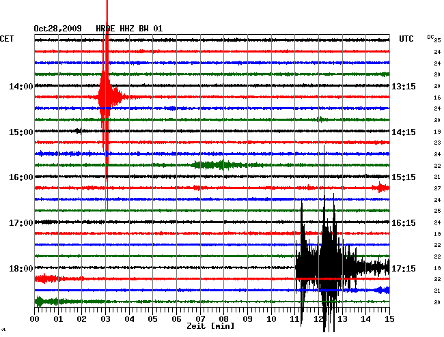Click the blue burst at the right end of the trace below 18:00
Screen dimensions: 444x337
tap(383, 290)
